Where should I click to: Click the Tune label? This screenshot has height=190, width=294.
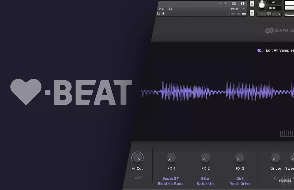coord(272,2)
